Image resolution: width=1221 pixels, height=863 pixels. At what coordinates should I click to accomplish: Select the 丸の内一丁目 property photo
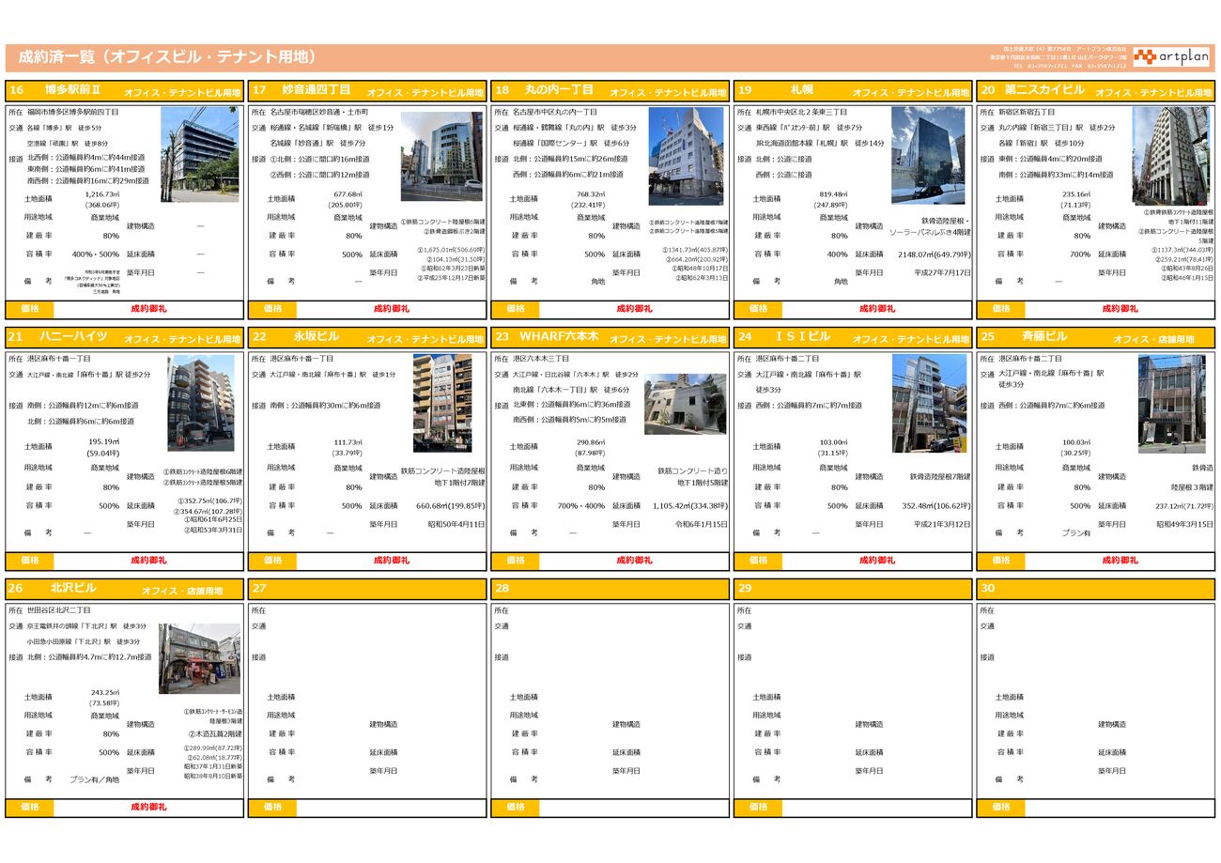point(686,156)
